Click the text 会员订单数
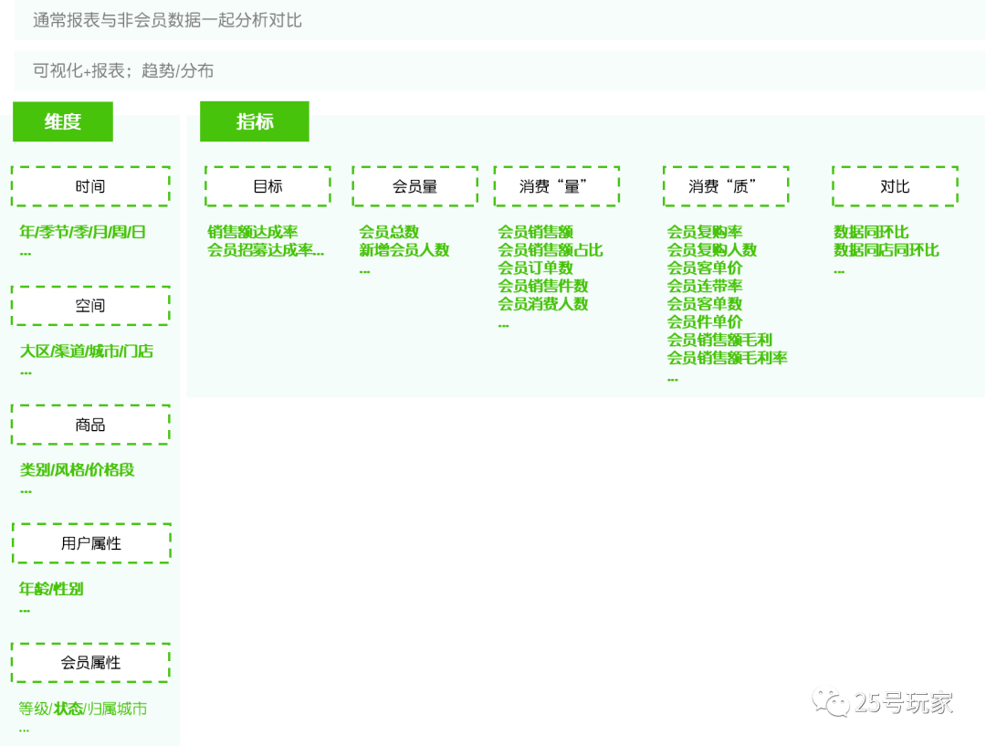Viewport: 986px width, 746px height. click(x=536, y=268)
